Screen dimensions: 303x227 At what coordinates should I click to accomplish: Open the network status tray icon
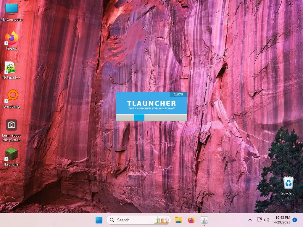coord(259,220)
